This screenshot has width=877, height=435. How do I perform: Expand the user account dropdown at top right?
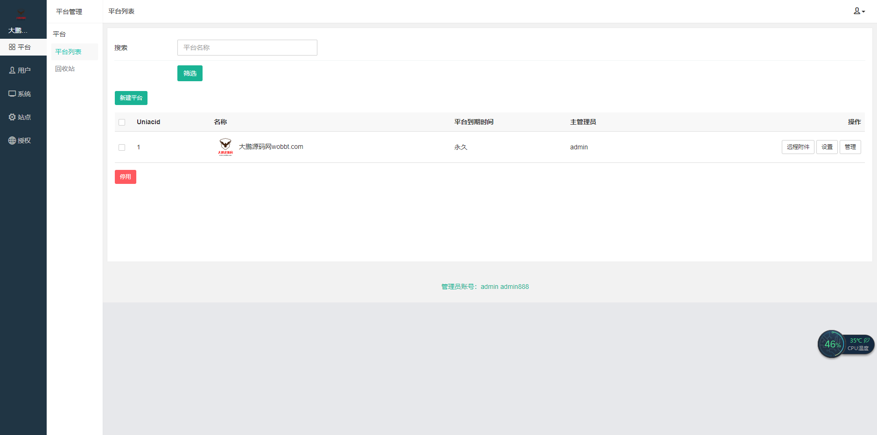859,11
